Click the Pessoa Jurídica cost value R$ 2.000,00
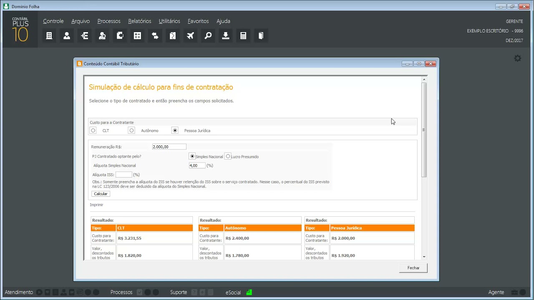This screenshot has height=300, width=534. click(x=343, y=238)
